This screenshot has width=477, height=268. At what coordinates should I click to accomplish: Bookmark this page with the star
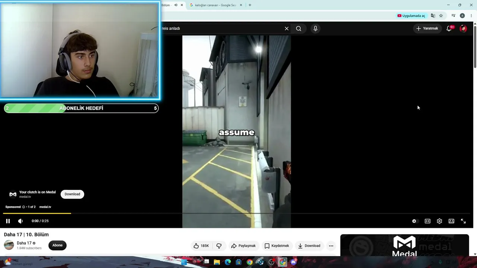point(441,16)
